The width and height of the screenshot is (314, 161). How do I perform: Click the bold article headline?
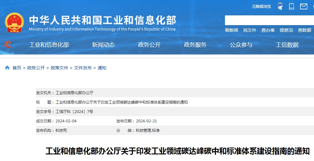tap(178, 151)
